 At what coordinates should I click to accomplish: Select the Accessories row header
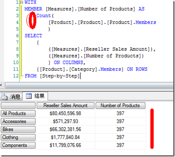coord(18,121)
